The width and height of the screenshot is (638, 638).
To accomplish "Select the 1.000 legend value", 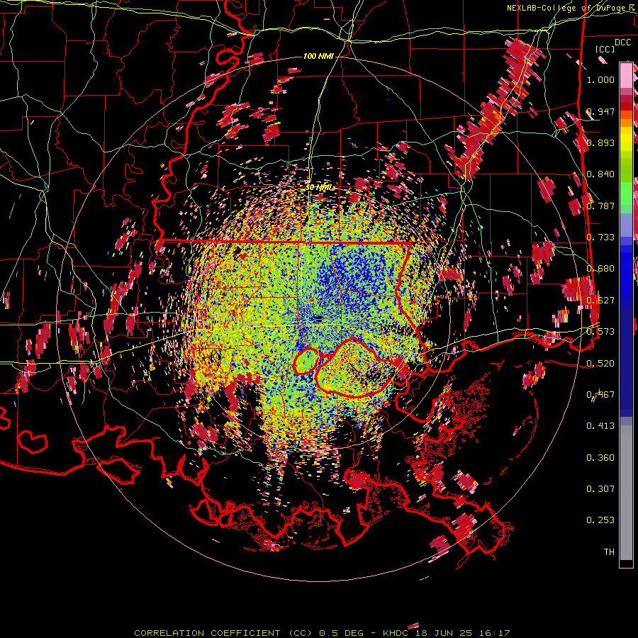I will [600, 79].
